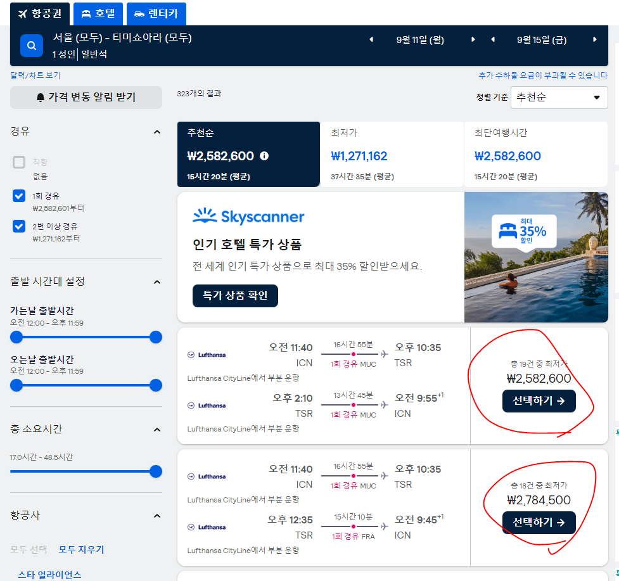Screen dimensions: 619x581
Task: Click the 모두 선택 airlines link
Action: click(29, 549)
